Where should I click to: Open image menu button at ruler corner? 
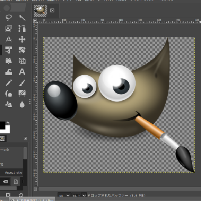(x=35, y=21)
